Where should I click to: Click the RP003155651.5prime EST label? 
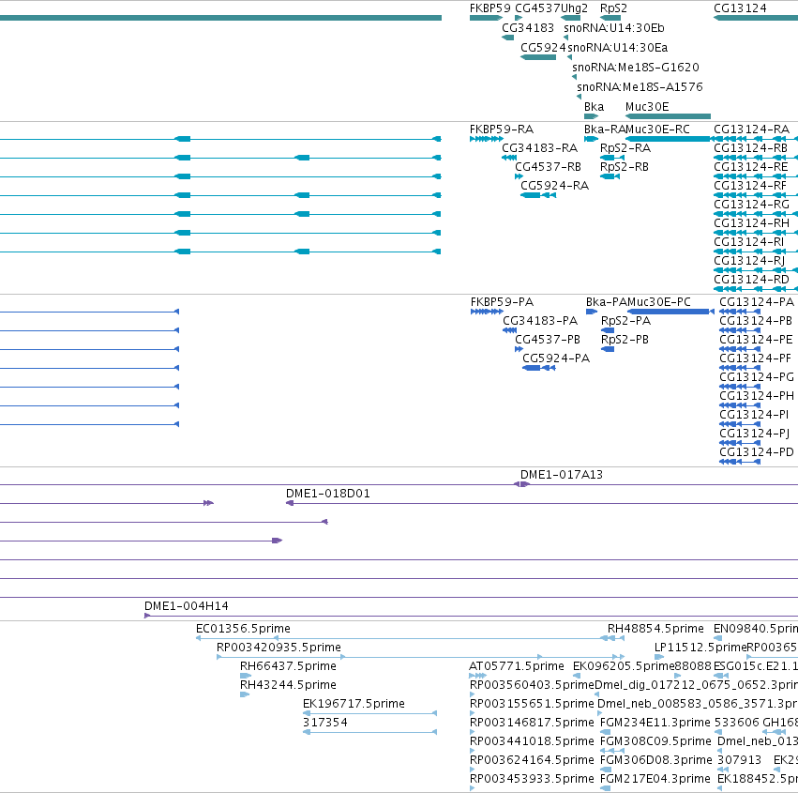(x=532, y=704)
